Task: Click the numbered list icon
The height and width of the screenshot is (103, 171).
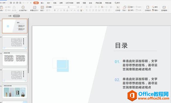Action: click(91, 7)
